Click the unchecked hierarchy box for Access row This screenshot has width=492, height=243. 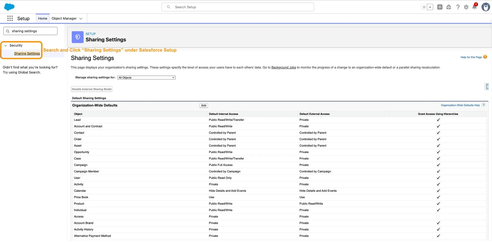pyautogui.click(x=438, y=217)
